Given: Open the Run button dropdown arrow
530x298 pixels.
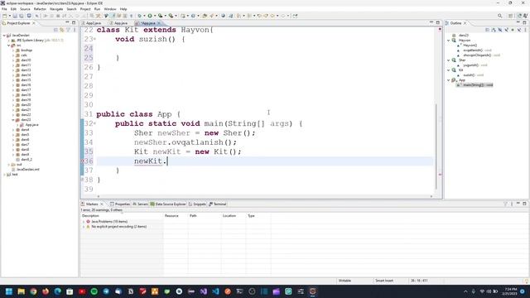Looking at the screenshot, I should point(155,16).
